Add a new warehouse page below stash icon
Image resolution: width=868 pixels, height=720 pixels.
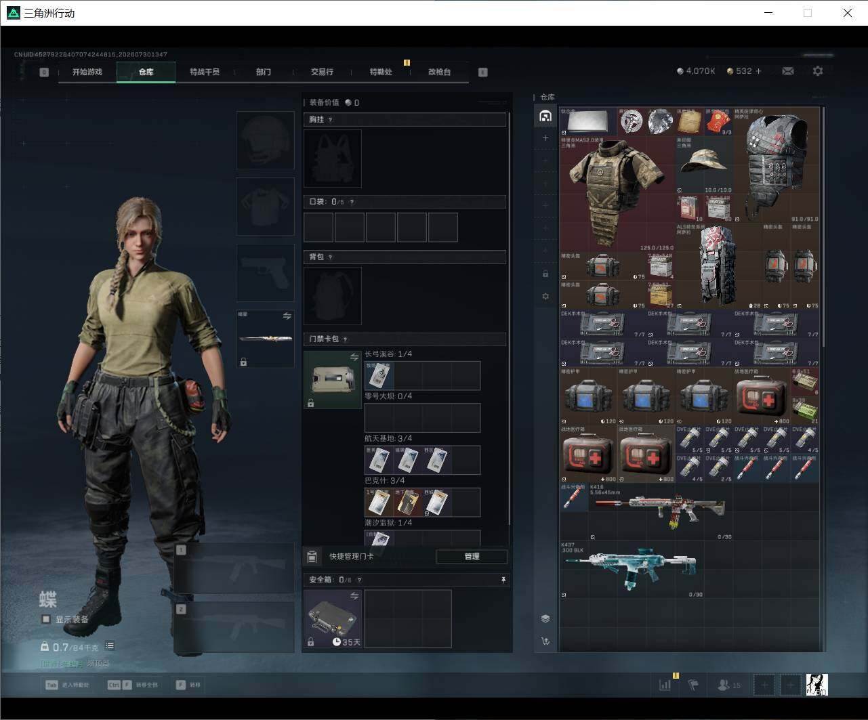coord(545,138)
